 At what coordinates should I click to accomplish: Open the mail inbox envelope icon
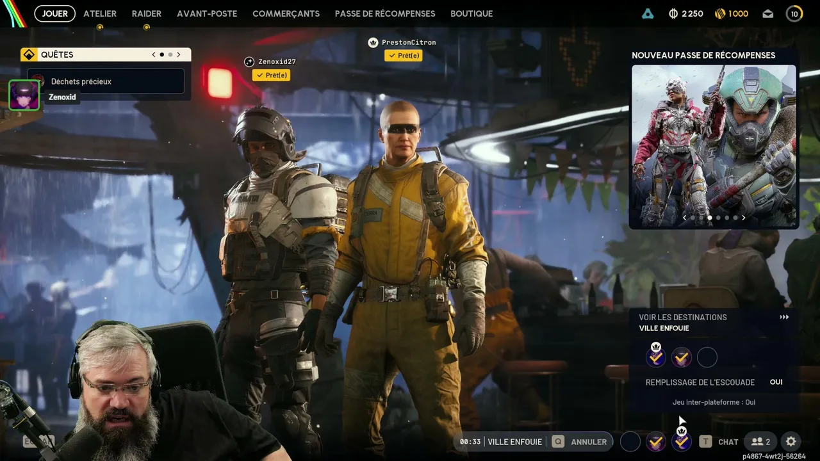pyautogui.click(x=767, y=13)
